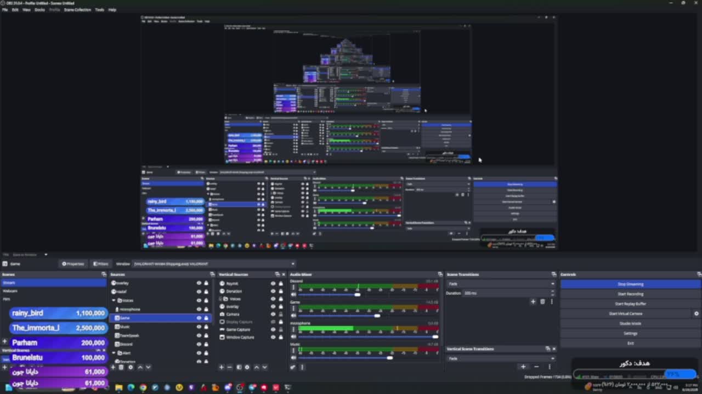This screenshot has width=702, height=394.
Task: Hide the selected Game source
Action: 199,318
